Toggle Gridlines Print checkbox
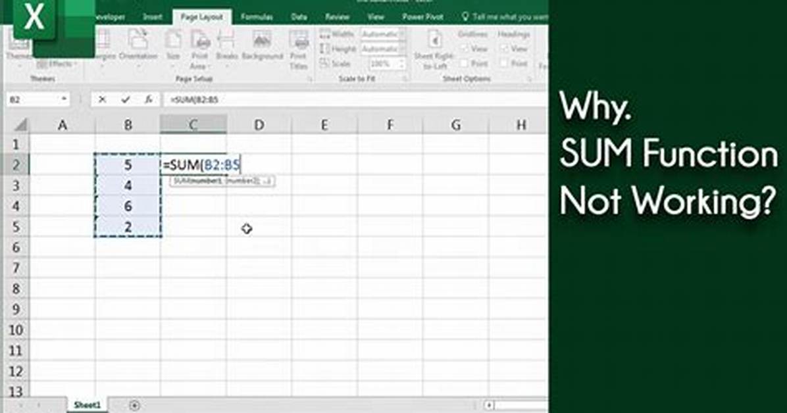This screenshot has width=787, height=413. (x=465, y=63)
